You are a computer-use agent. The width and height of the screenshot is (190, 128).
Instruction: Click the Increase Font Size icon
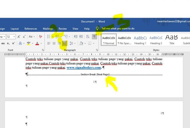[x=19, y=37]
